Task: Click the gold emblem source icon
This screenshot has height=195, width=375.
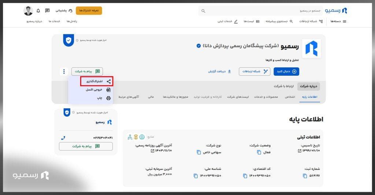Action: coord(136,137)
